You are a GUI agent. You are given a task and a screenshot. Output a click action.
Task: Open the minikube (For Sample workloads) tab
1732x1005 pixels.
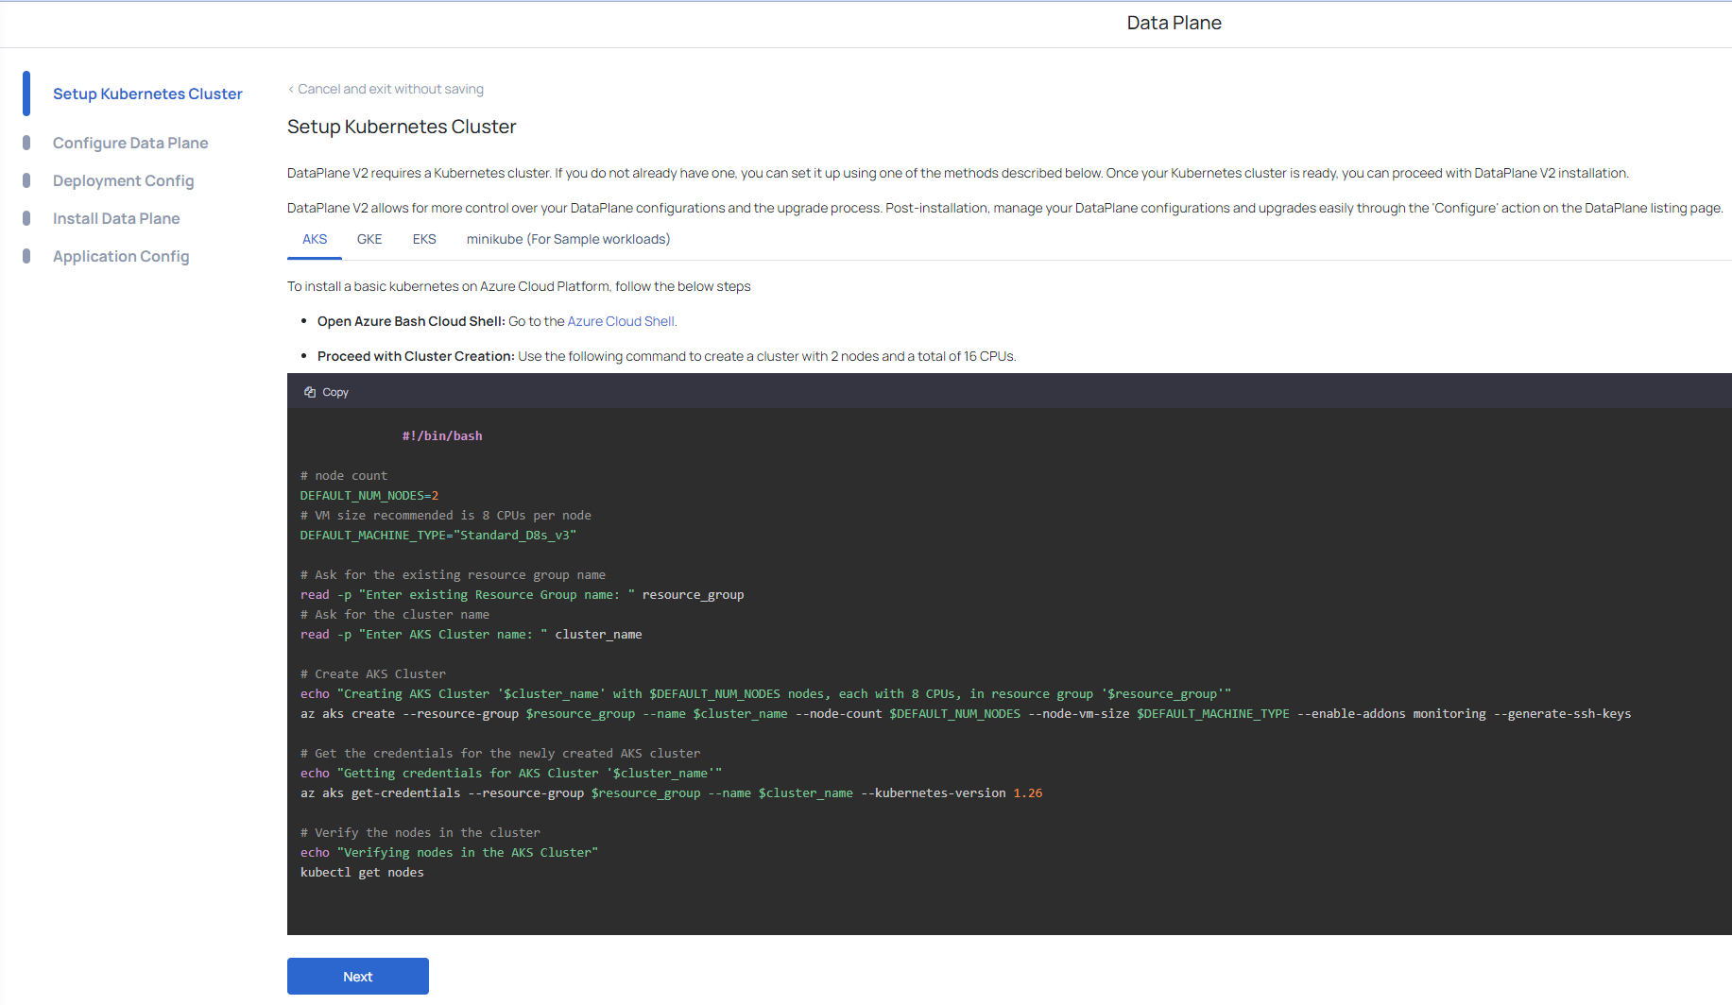(x=568, y=239)
